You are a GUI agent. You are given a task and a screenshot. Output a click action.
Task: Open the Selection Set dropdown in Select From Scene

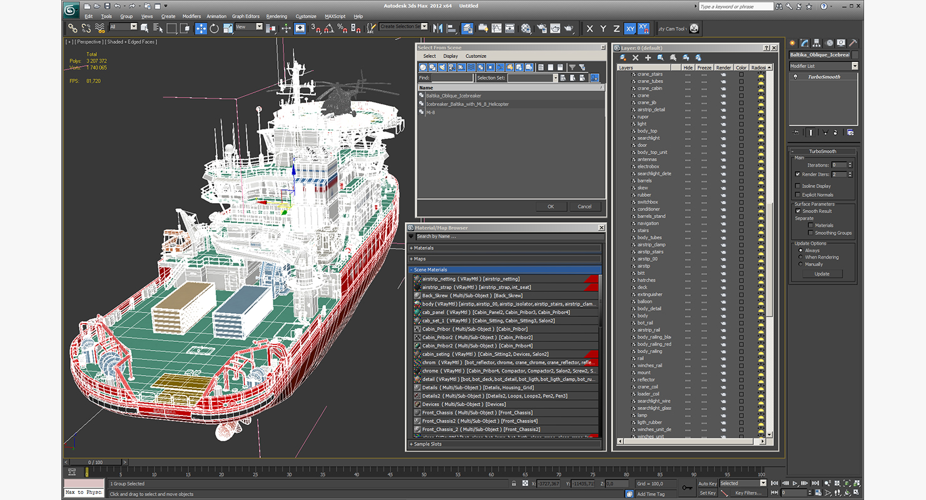[554, 78]
